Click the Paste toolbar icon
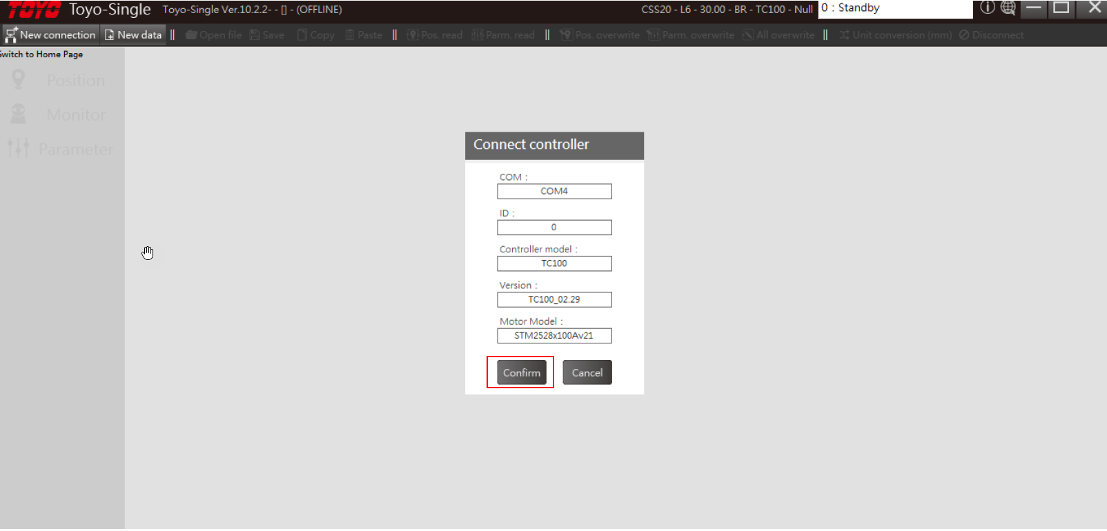 click(350, 34)
